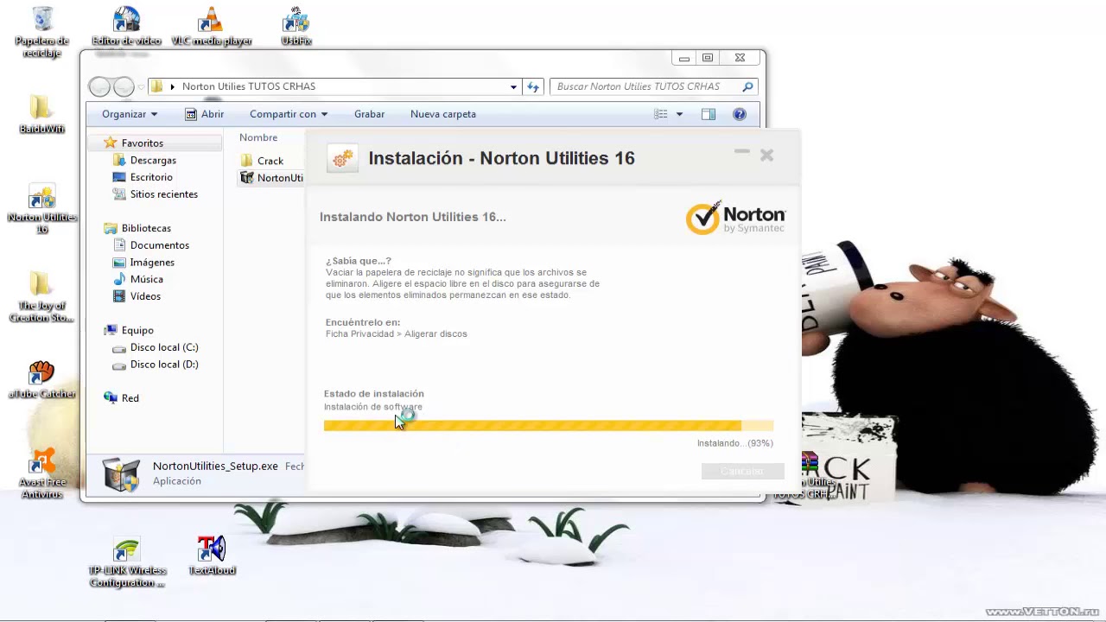The image size is (1106, 622).
Task: Expand the Organizar dropdown
Action: [x=130, y=113]
